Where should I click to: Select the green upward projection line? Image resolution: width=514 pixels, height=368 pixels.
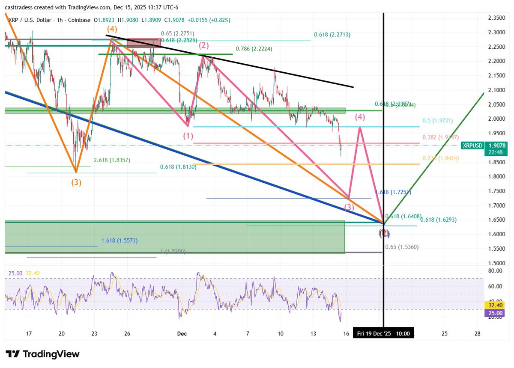coord(433,157)
